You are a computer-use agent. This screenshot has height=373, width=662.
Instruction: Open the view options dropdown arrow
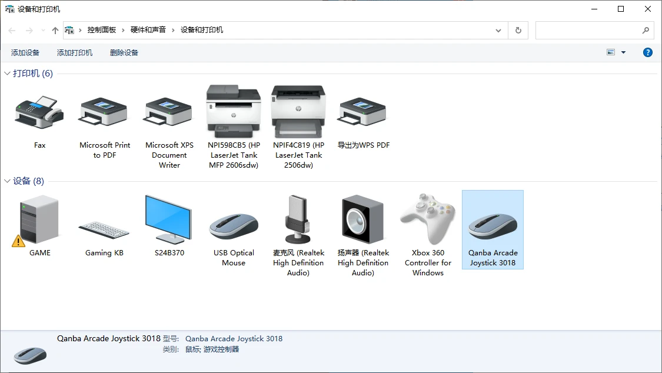coord(623,52)
